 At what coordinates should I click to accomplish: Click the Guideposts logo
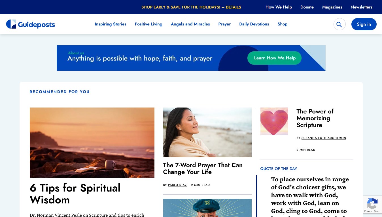point(31,24)
